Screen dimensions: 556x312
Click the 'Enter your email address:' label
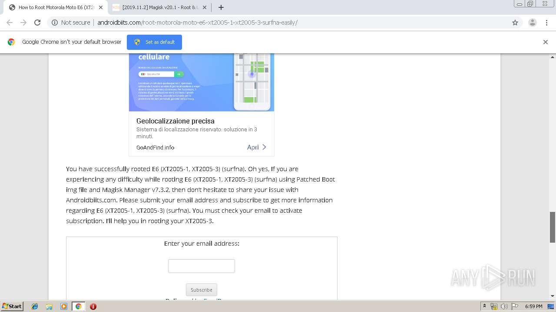tap(202, 244)
